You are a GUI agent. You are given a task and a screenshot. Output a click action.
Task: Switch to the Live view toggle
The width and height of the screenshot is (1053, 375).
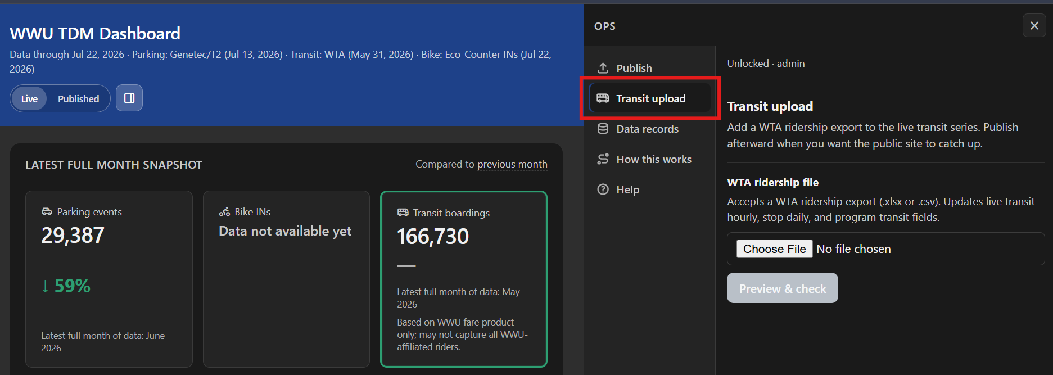29,99
